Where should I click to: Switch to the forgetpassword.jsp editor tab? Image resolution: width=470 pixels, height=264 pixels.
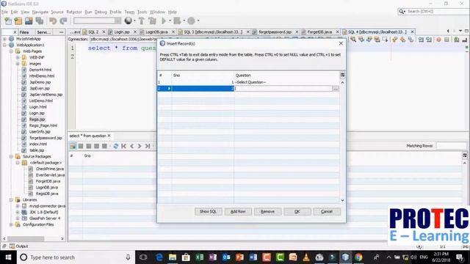pos(275,32)
